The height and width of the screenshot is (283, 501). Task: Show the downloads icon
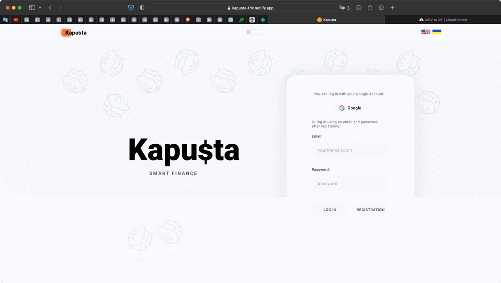click(359, 8)
